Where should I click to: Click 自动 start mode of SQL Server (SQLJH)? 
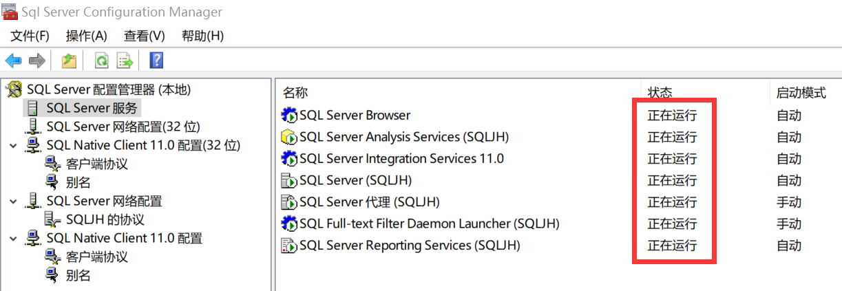[789, 180]
